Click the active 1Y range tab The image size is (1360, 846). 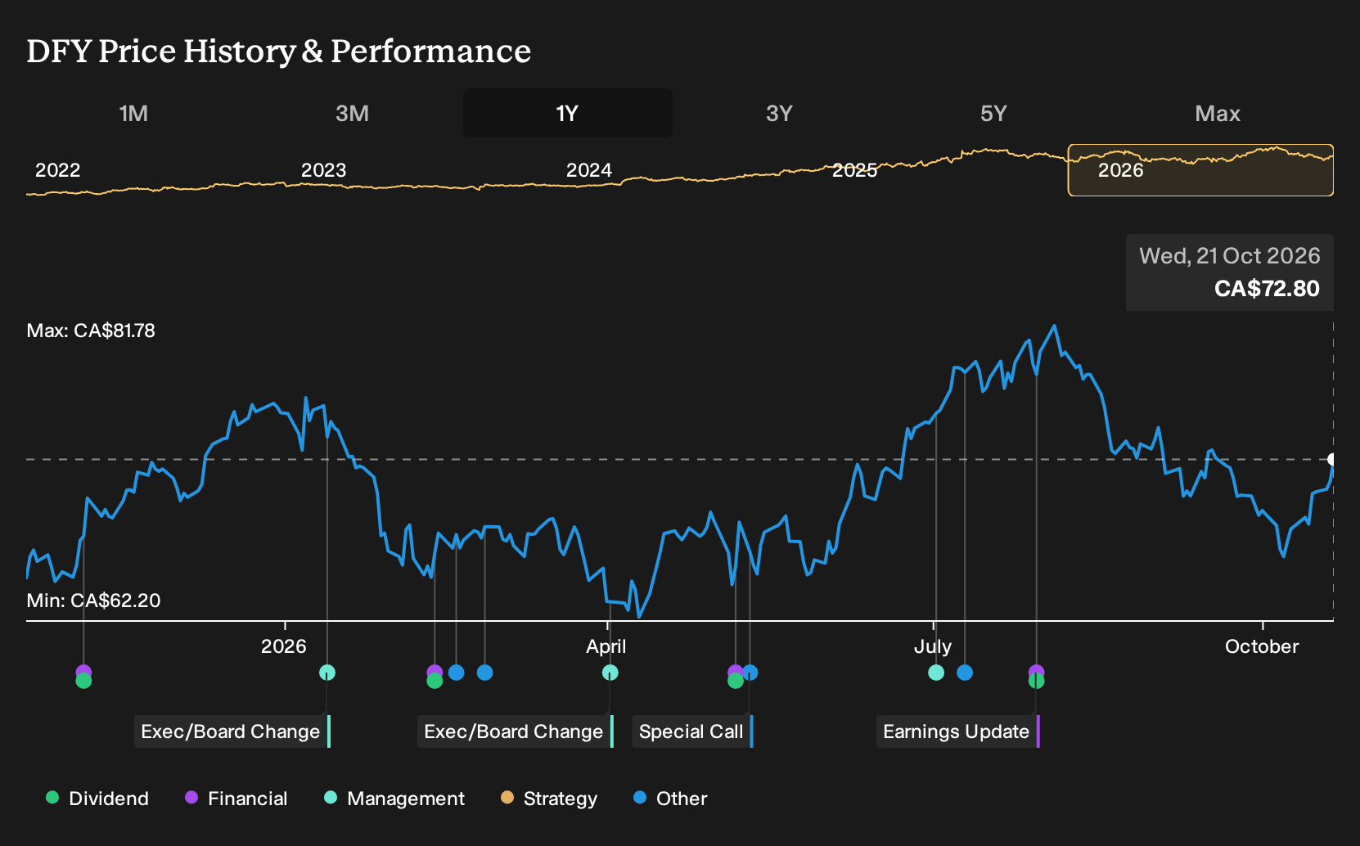pyautogui.click(x=567, y=113)
